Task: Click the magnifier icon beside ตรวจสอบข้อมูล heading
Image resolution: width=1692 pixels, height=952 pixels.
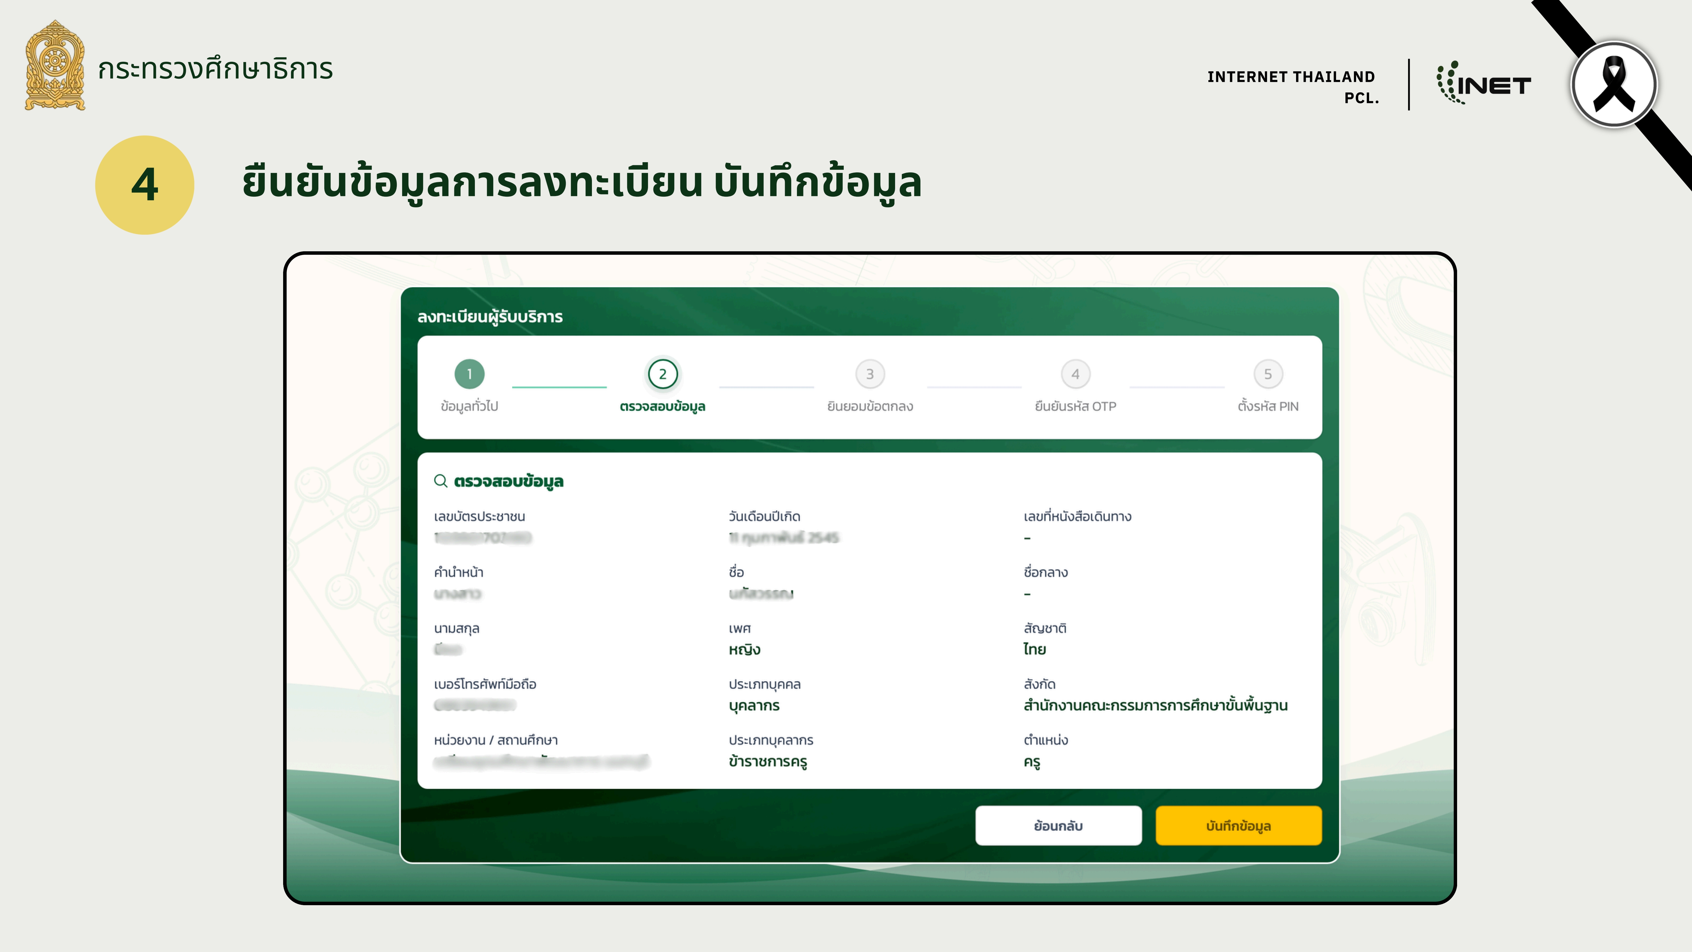Action: coord(441,481)
